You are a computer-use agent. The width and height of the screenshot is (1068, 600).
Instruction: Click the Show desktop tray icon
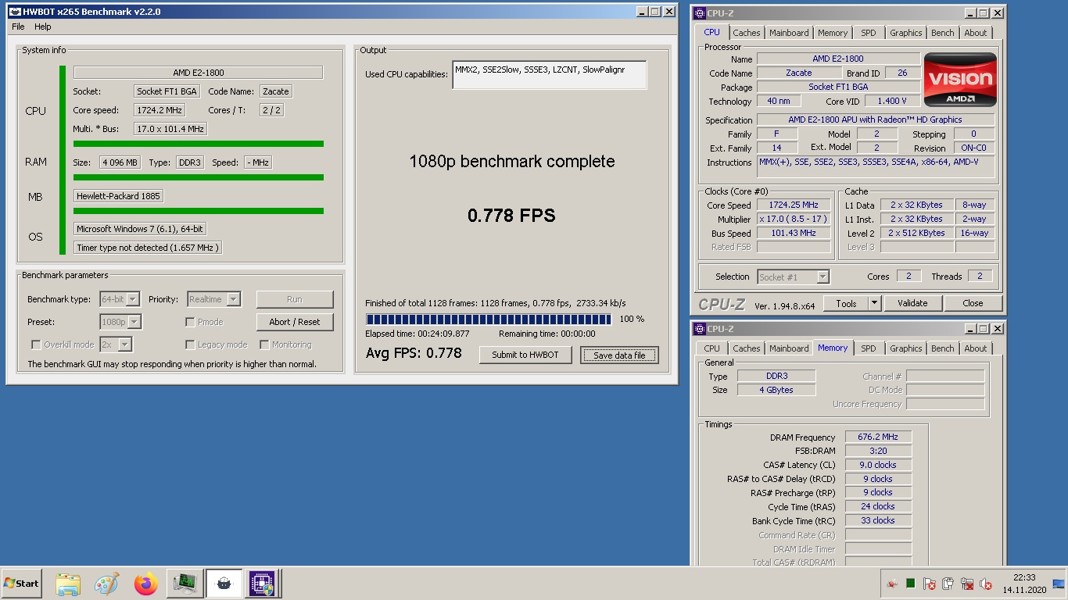[x=1059, y=584]
